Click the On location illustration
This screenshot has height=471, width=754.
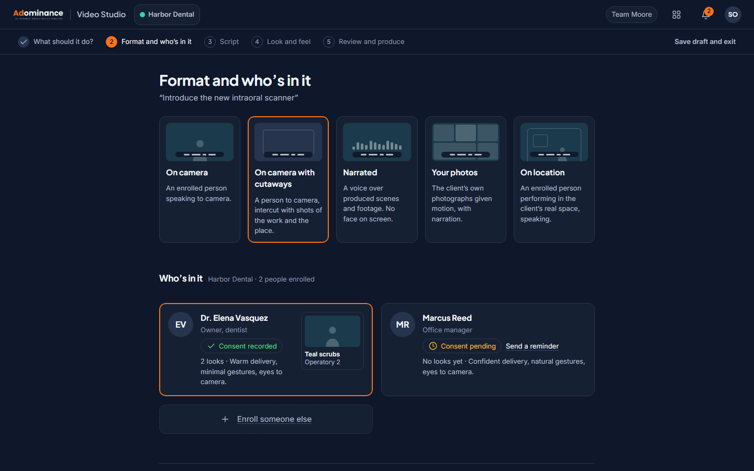pyautogui.click(x=554, y=142)
